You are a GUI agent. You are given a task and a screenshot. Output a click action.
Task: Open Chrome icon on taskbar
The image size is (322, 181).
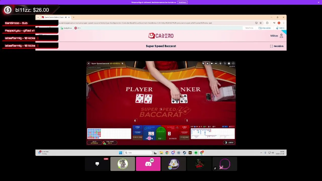pyautogui.click(x=167, y=153)
